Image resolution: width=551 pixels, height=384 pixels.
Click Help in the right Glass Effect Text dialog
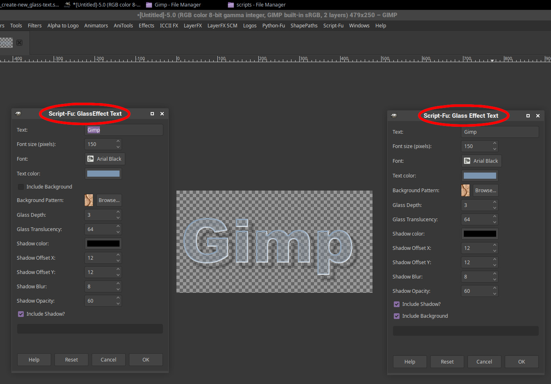pos(410,362)
